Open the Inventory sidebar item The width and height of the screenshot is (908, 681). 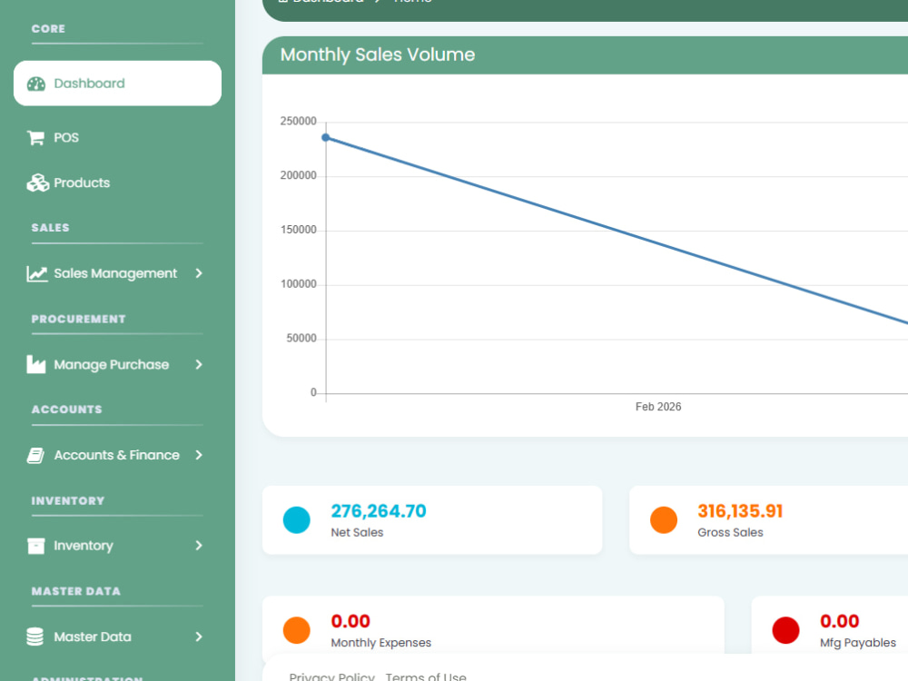tap(117, 546)
